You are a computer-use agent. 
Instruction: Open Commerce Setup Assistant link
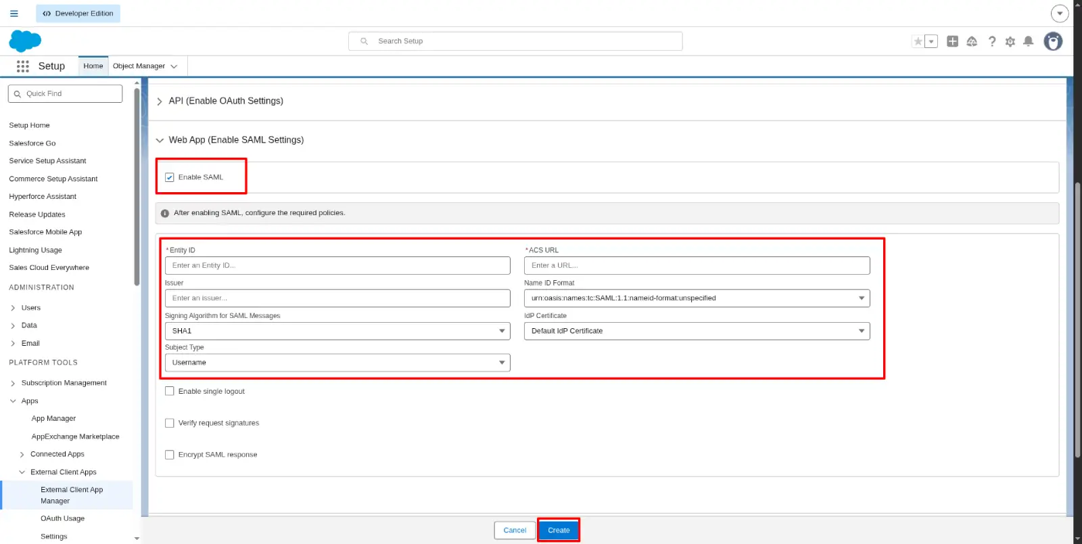pyautogui.click(x=53, y=179)
